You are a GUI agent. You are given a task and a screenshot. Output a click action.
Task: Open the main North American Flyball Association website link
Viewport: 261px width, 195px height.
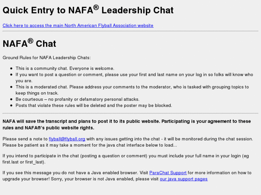78,25
